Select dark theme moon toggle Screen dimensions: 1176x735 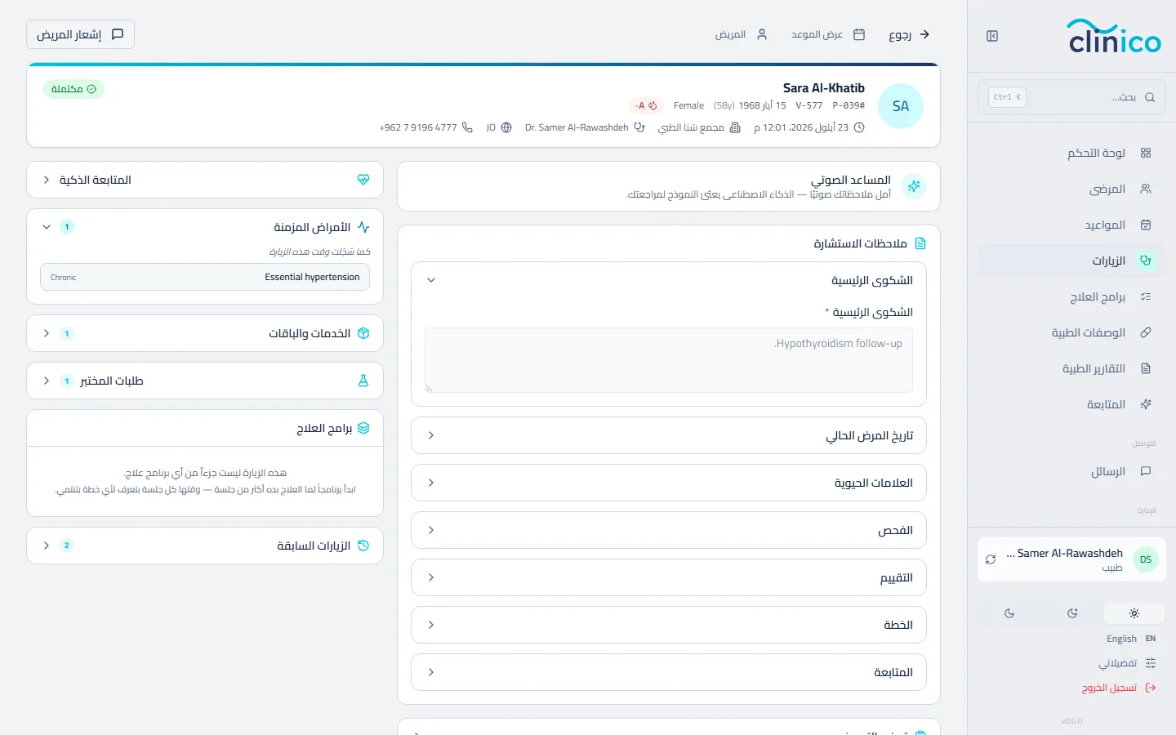click(x=1009, y=613)
